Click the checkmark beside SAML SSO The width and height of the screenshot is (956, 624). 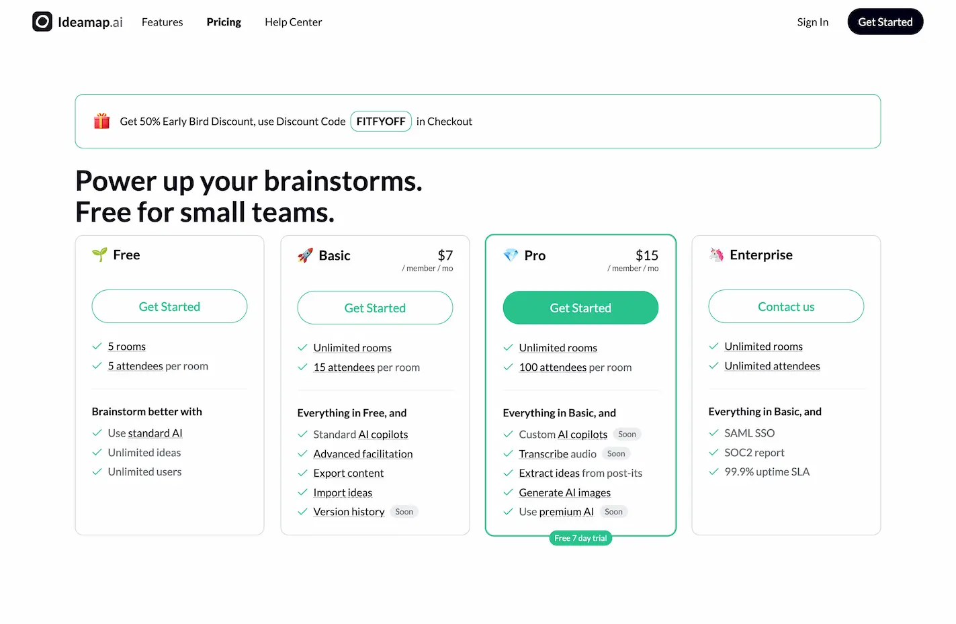click(x=713, y=433)
